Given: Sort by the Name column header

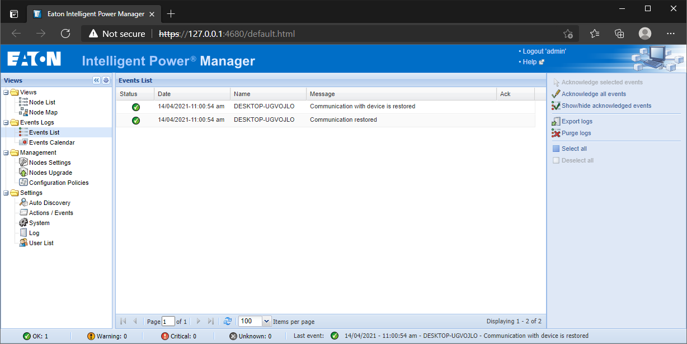Looking at the screenshot, I should 268,94.
